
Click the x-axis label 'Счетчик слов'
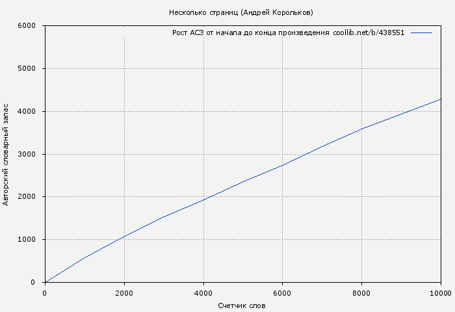pyautogui.click(x=242, y=305)
